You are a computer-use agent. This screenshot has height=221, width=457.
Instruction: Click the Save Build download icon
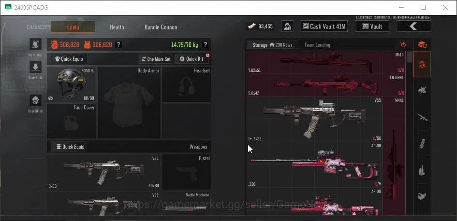click(35, 67)
